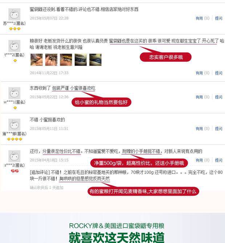The image size is (225, 243).
Task: Open second review photo thumbnail
Action: click(x=51, y=60)
